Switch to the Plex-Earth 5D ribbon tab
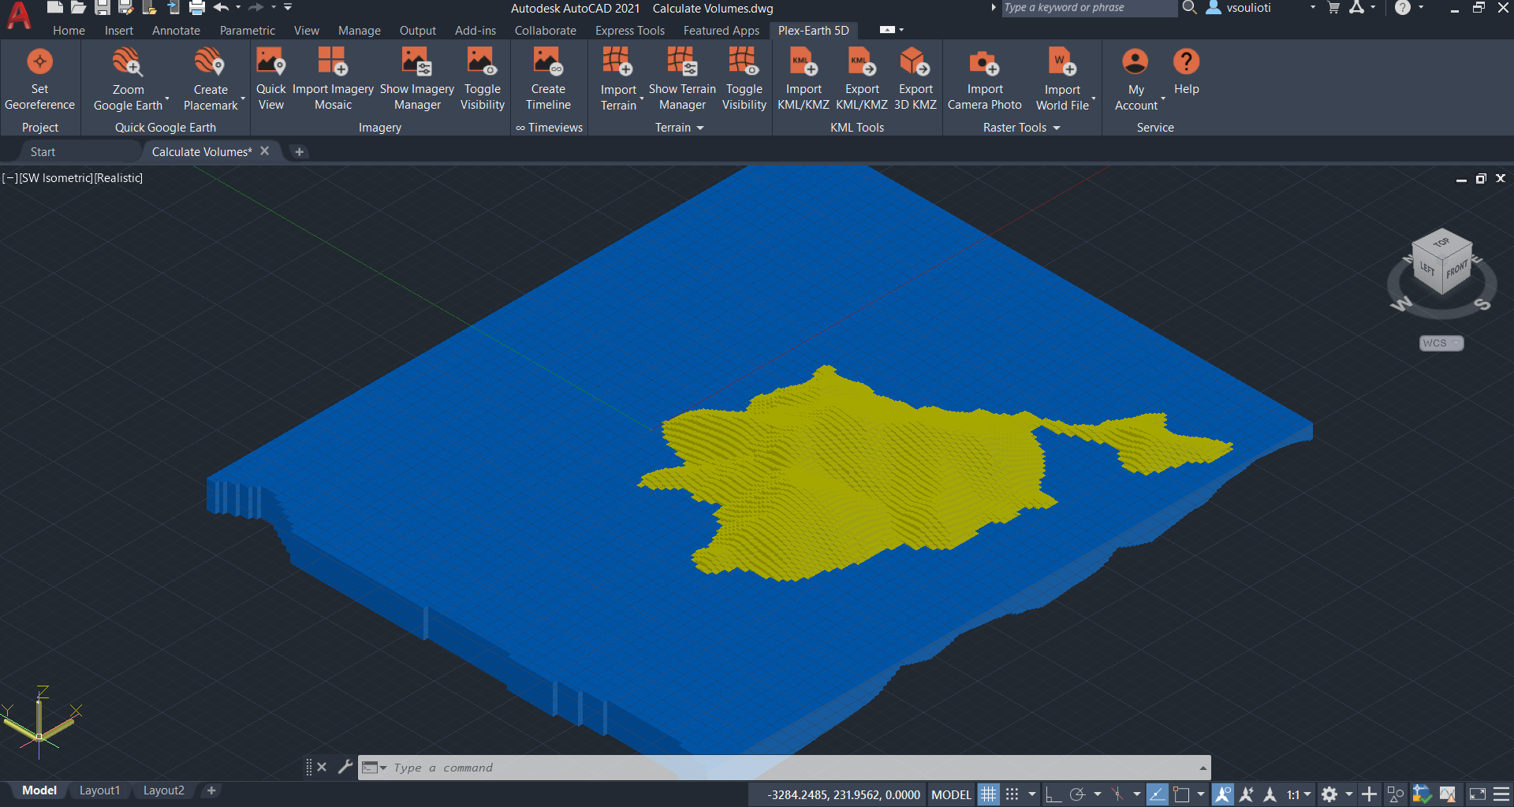 coord(813,30)
